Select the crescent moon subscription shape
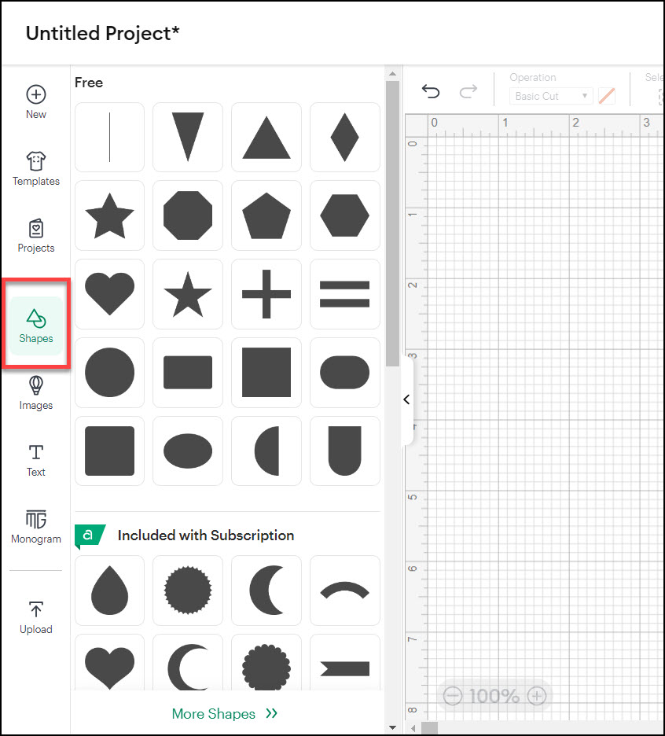The height and width of the screenshot is (736, 665). [x=266, y=591]
